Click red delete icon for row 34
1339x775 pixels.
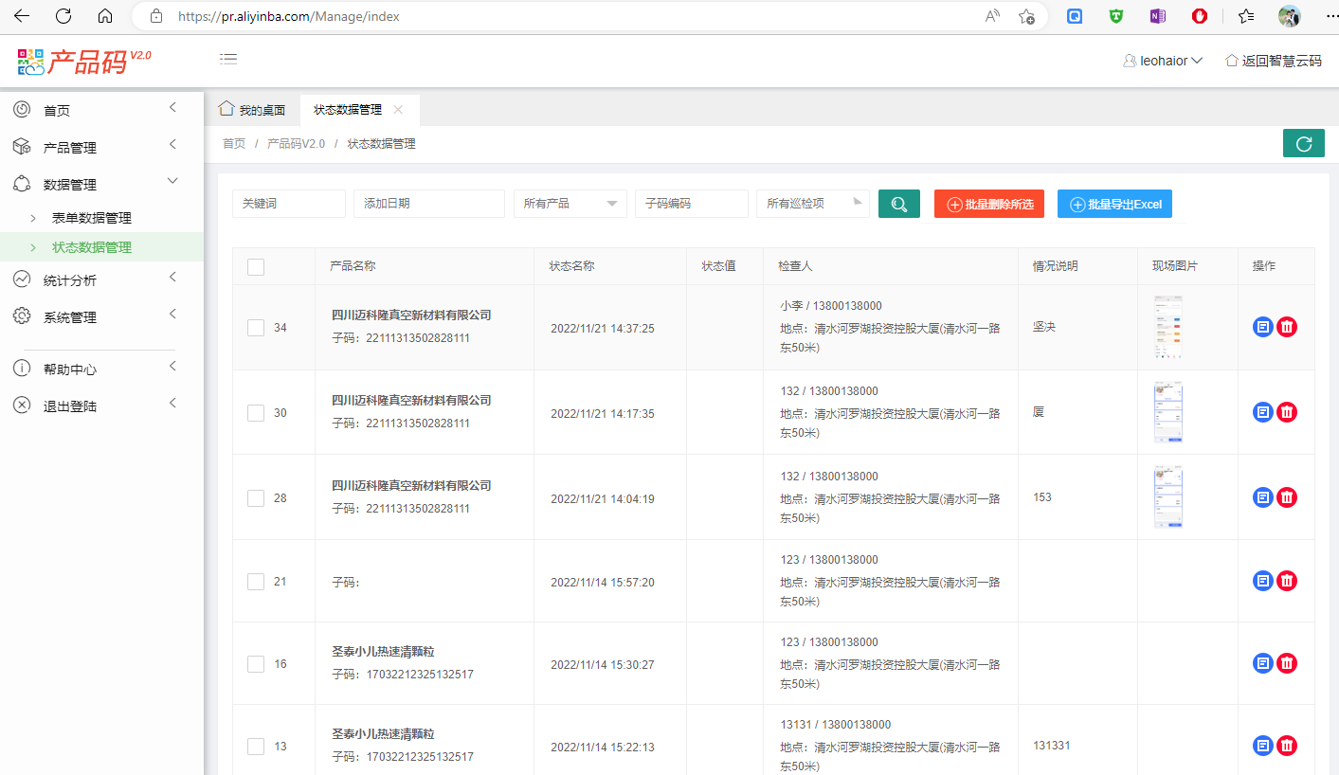pos(1287,327)
